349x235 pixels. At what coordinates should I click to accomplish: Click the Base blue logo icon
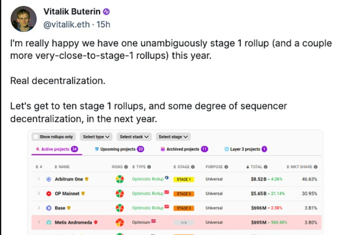point(49,208)
